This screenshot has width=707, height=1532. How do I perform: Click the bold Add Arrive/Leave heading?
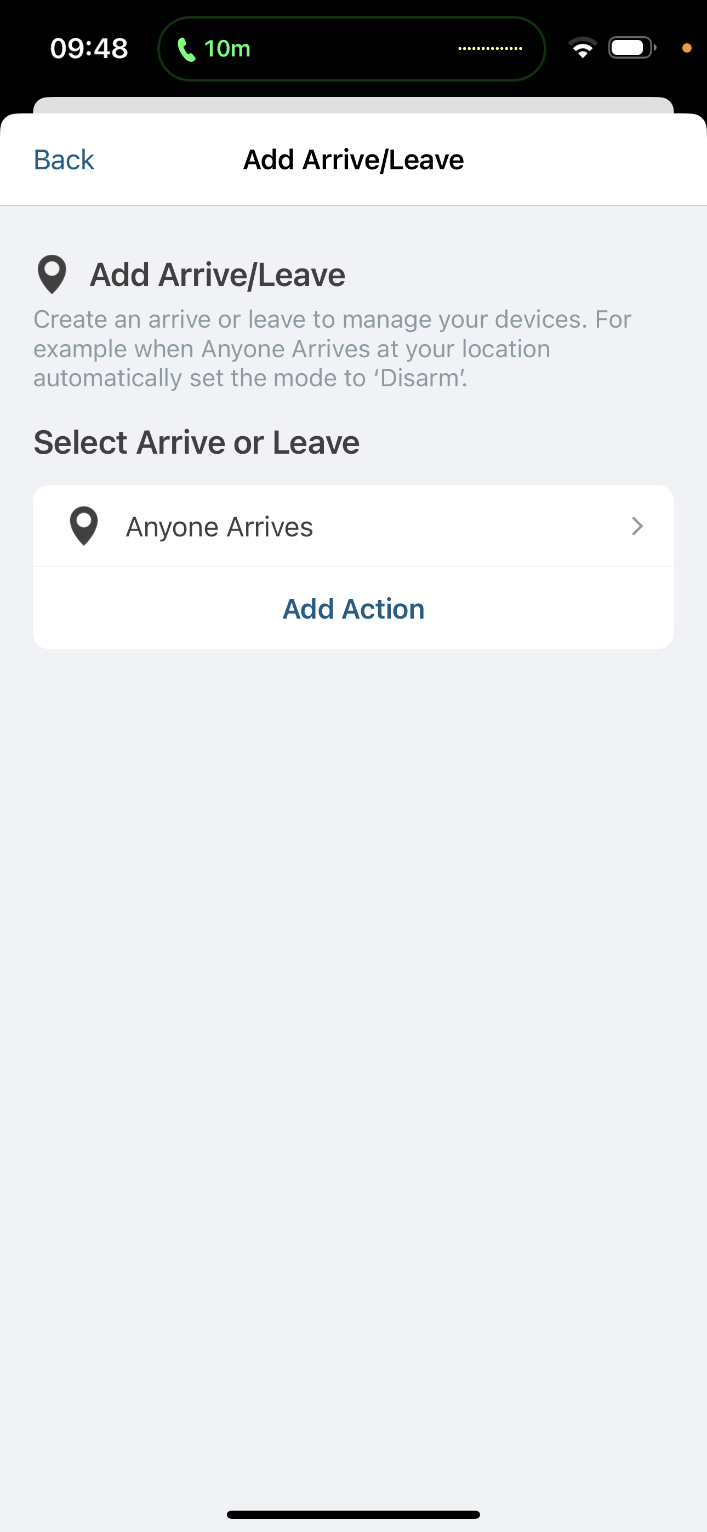coord(217,275)
